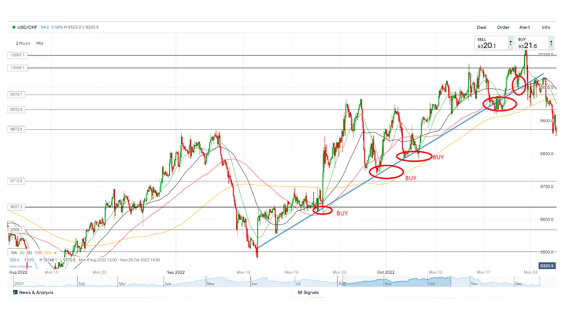Click the Info menu item
This screenshot has width=564, height=319.
click(546, 27)
